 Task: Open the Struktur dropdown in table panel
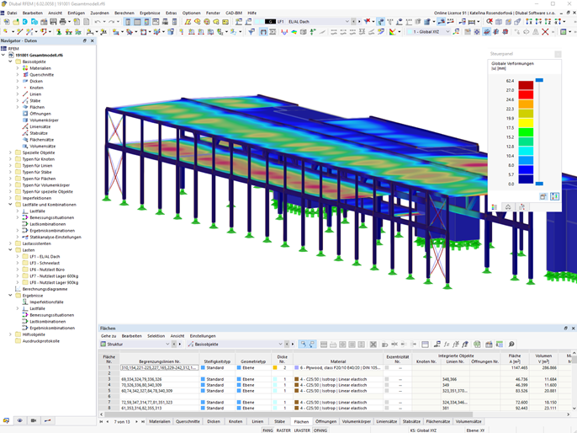pyautogui.click(x=167, y=345)
